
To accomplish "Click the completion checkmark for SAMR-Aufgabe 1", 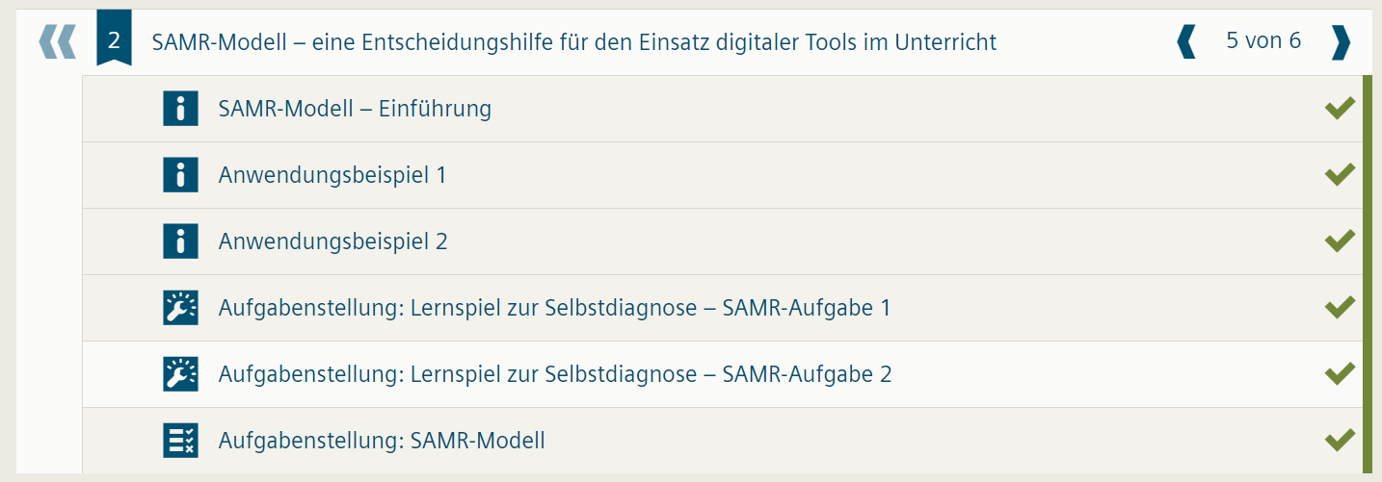I will click(x=1340, y=308).
